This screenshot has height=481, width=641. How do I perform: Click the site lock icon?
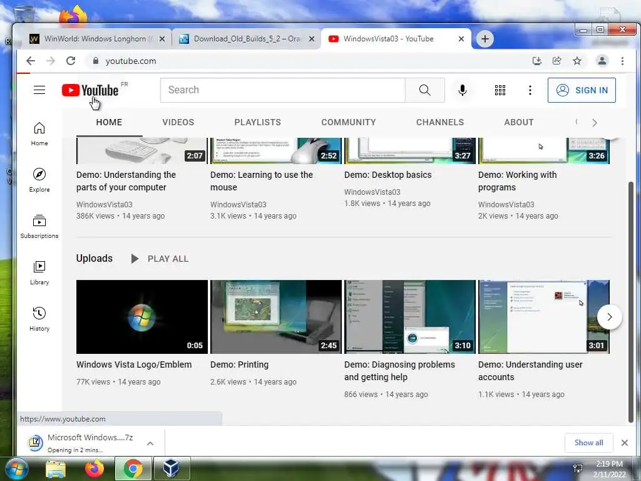point(96,61)
